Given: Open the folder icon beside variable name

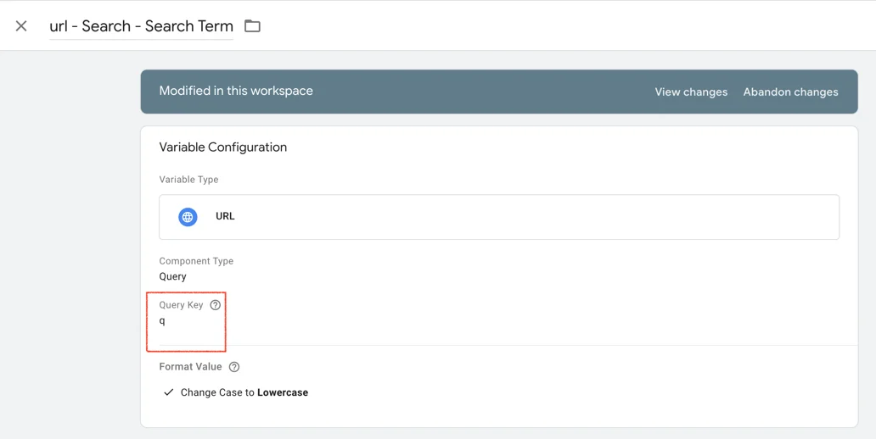Looking at the screenshot, I should (x=252, y=25).
